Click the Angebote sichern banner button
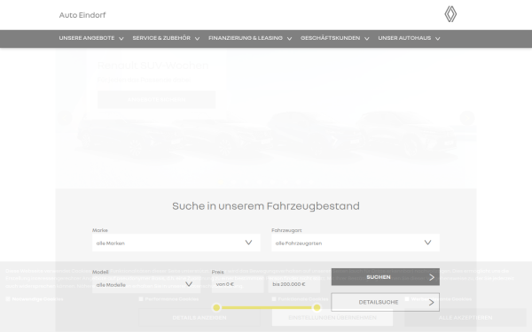 pos(156,99)
